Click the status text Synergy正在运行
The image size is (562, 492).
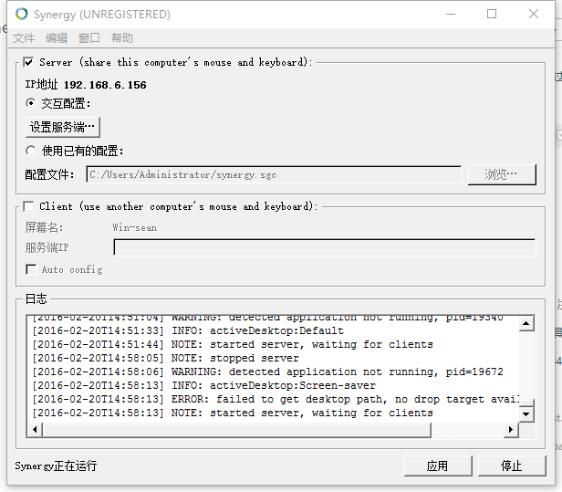click(x=56, y=466)
